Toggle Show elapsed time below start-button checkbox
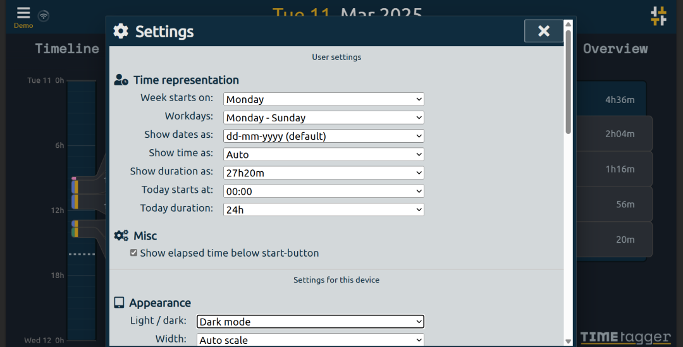Image resolution: width=683 pixels, height=347 pixels. point(133,253)
